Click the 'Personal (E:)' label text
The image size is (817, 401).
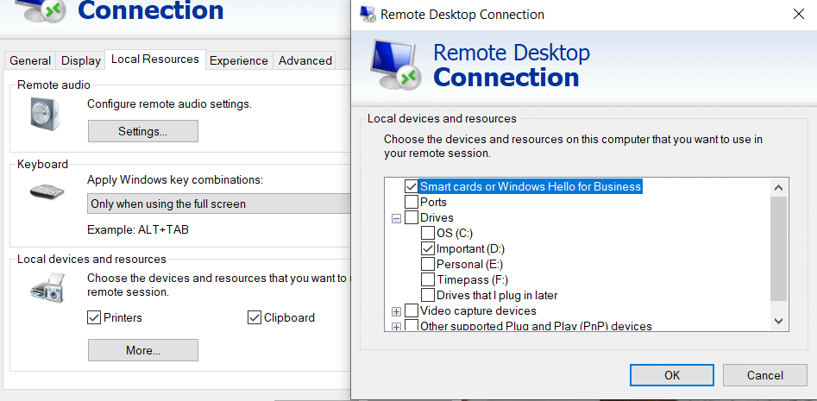[x=470, y=264]
